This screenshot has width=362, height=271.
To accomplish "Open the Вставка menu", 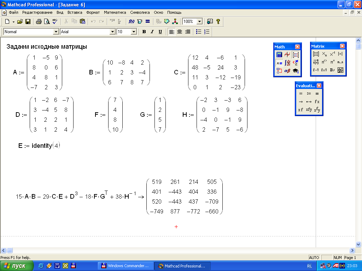I will pyautogui.click(x=75, y=12).
